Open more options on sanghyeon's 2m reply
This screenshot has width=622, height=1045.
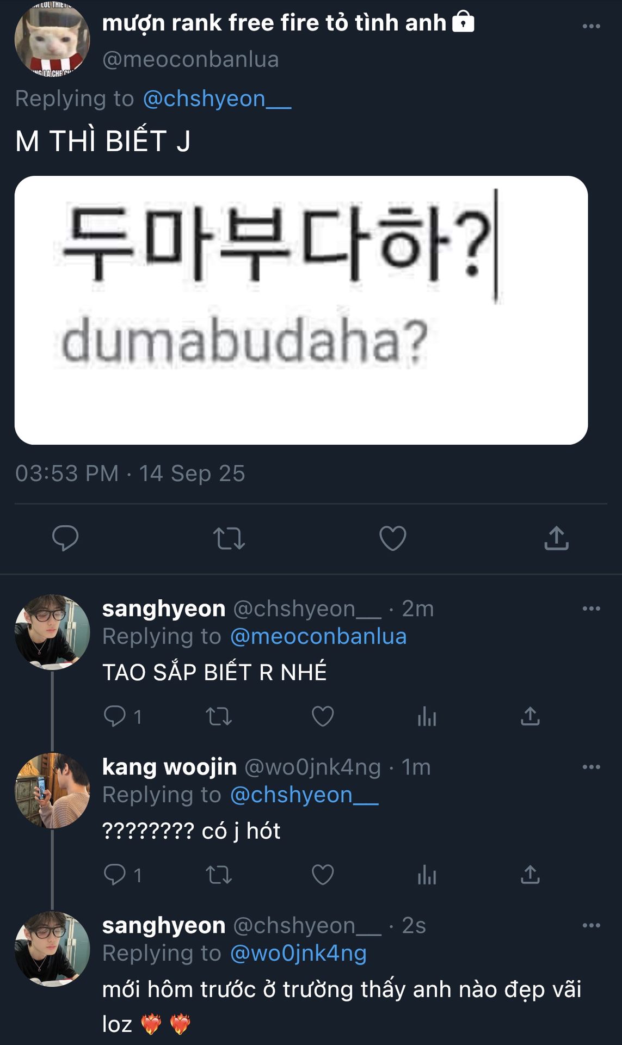591,608
